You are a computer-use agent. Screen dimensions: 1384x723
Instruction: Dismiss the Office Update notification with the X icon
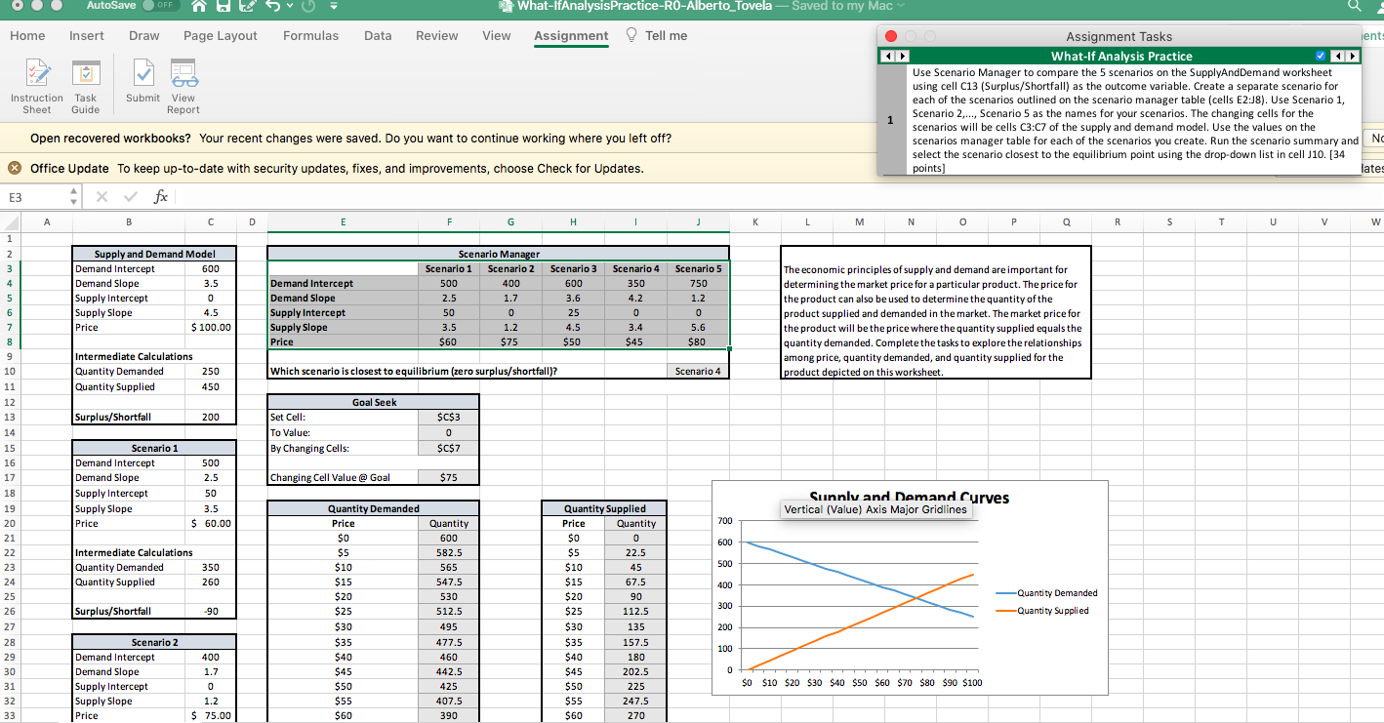click(17, 168)
